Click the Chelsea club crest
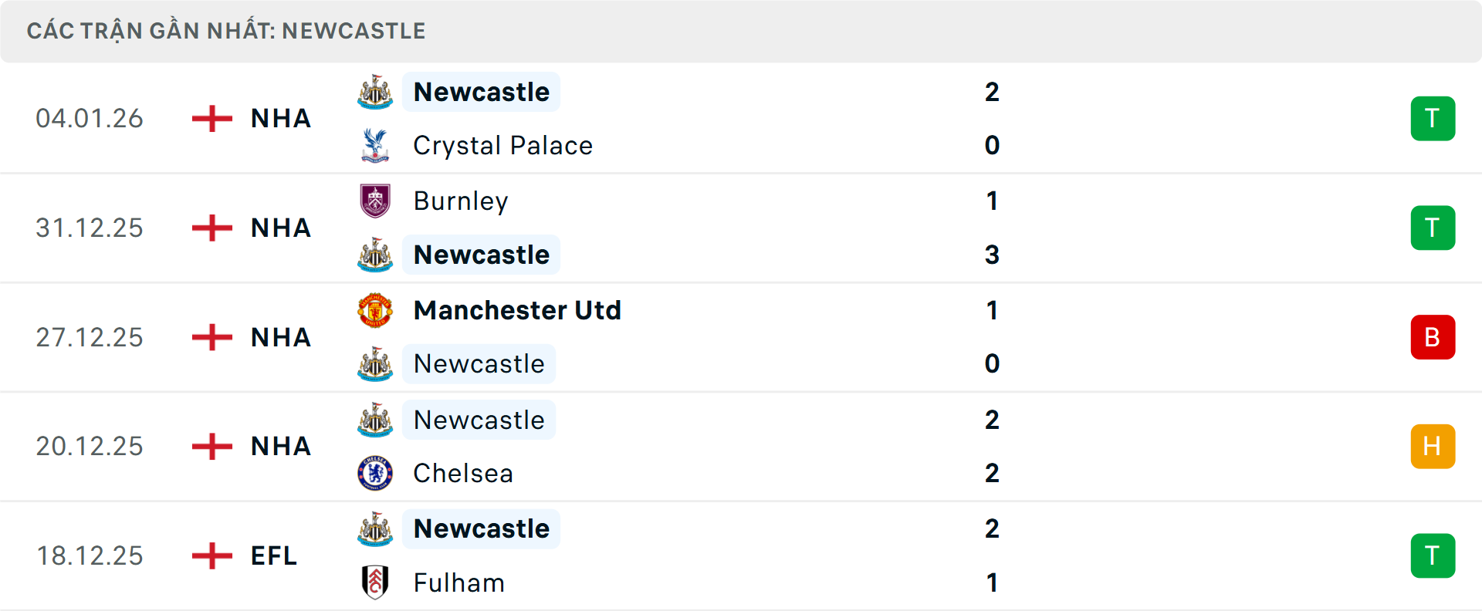This screenshot has width=1482, height=611. pyautogui.click(x=374, y=473)
